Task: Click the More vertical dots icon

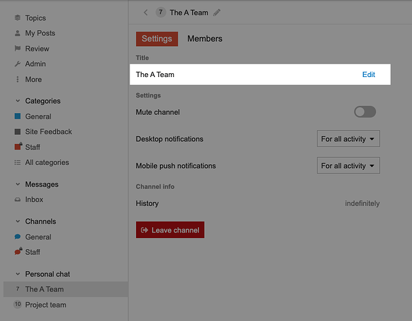Action: pyautogui.click(x=17, y=79)
